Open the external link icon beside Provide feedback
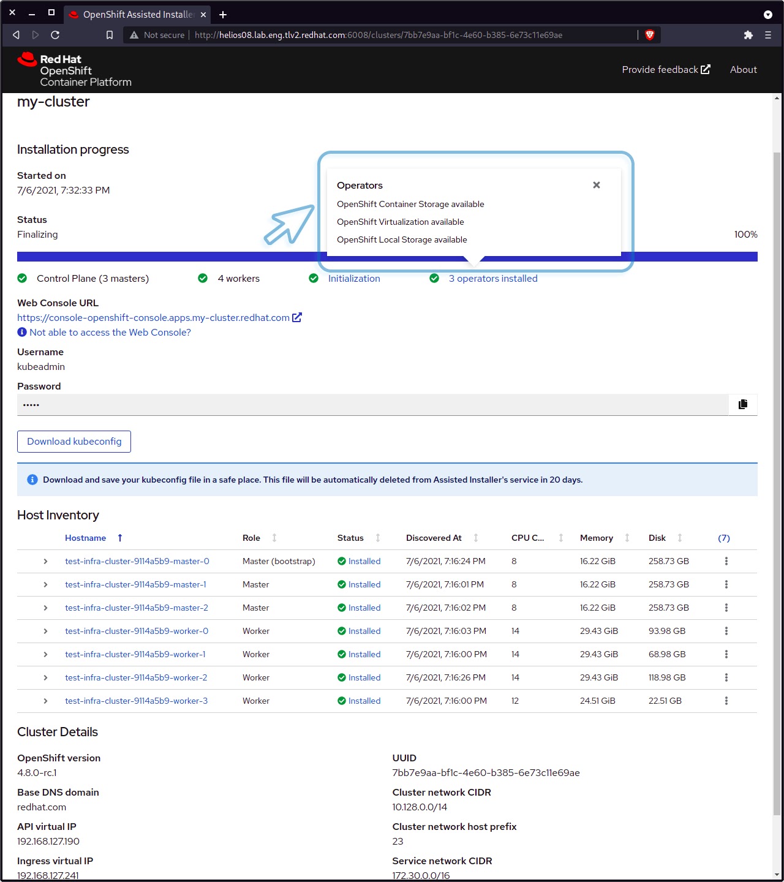Screen dimensions: 784x882 706,69
